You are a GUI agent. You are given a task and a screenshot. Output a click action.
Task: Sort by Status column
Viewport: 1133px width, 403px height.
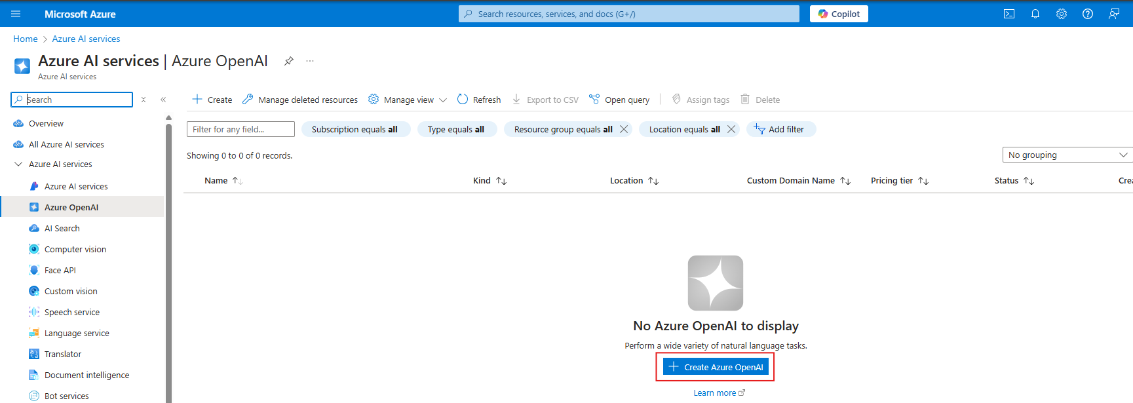pos(1014,180)
